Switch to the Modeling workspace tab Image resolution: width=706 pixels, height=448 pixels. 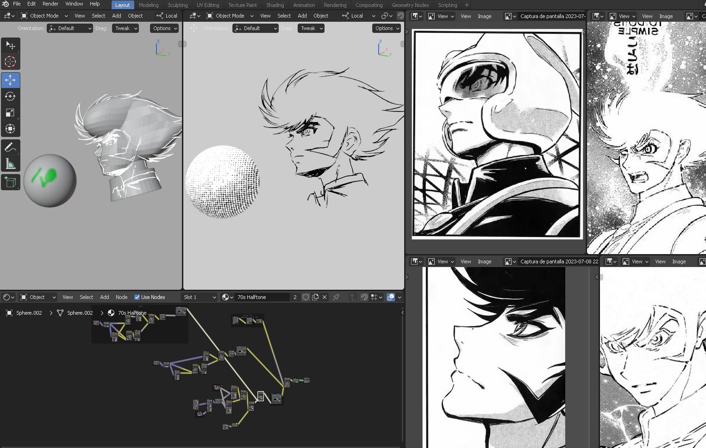pos(149,5)
